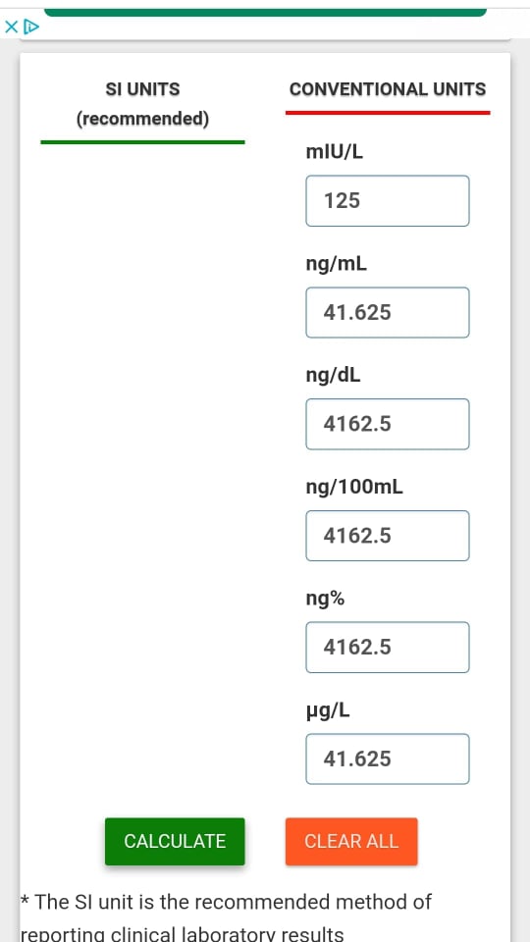Select the SI UNITS (recommended) heading
Viewport: 530px width, 942px height.
(142, 104)
